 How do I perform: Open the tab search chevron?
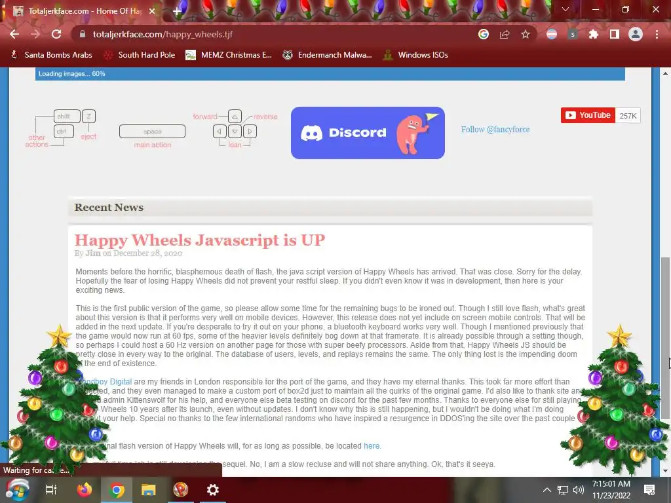point(566,9)
